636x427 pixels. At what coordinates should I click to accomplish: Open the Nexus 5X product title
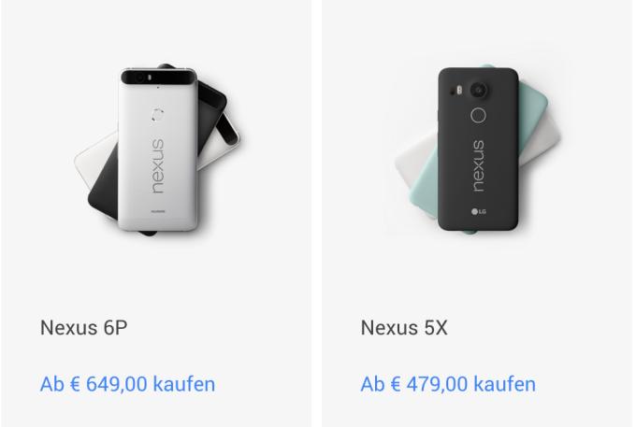point(404,328)
